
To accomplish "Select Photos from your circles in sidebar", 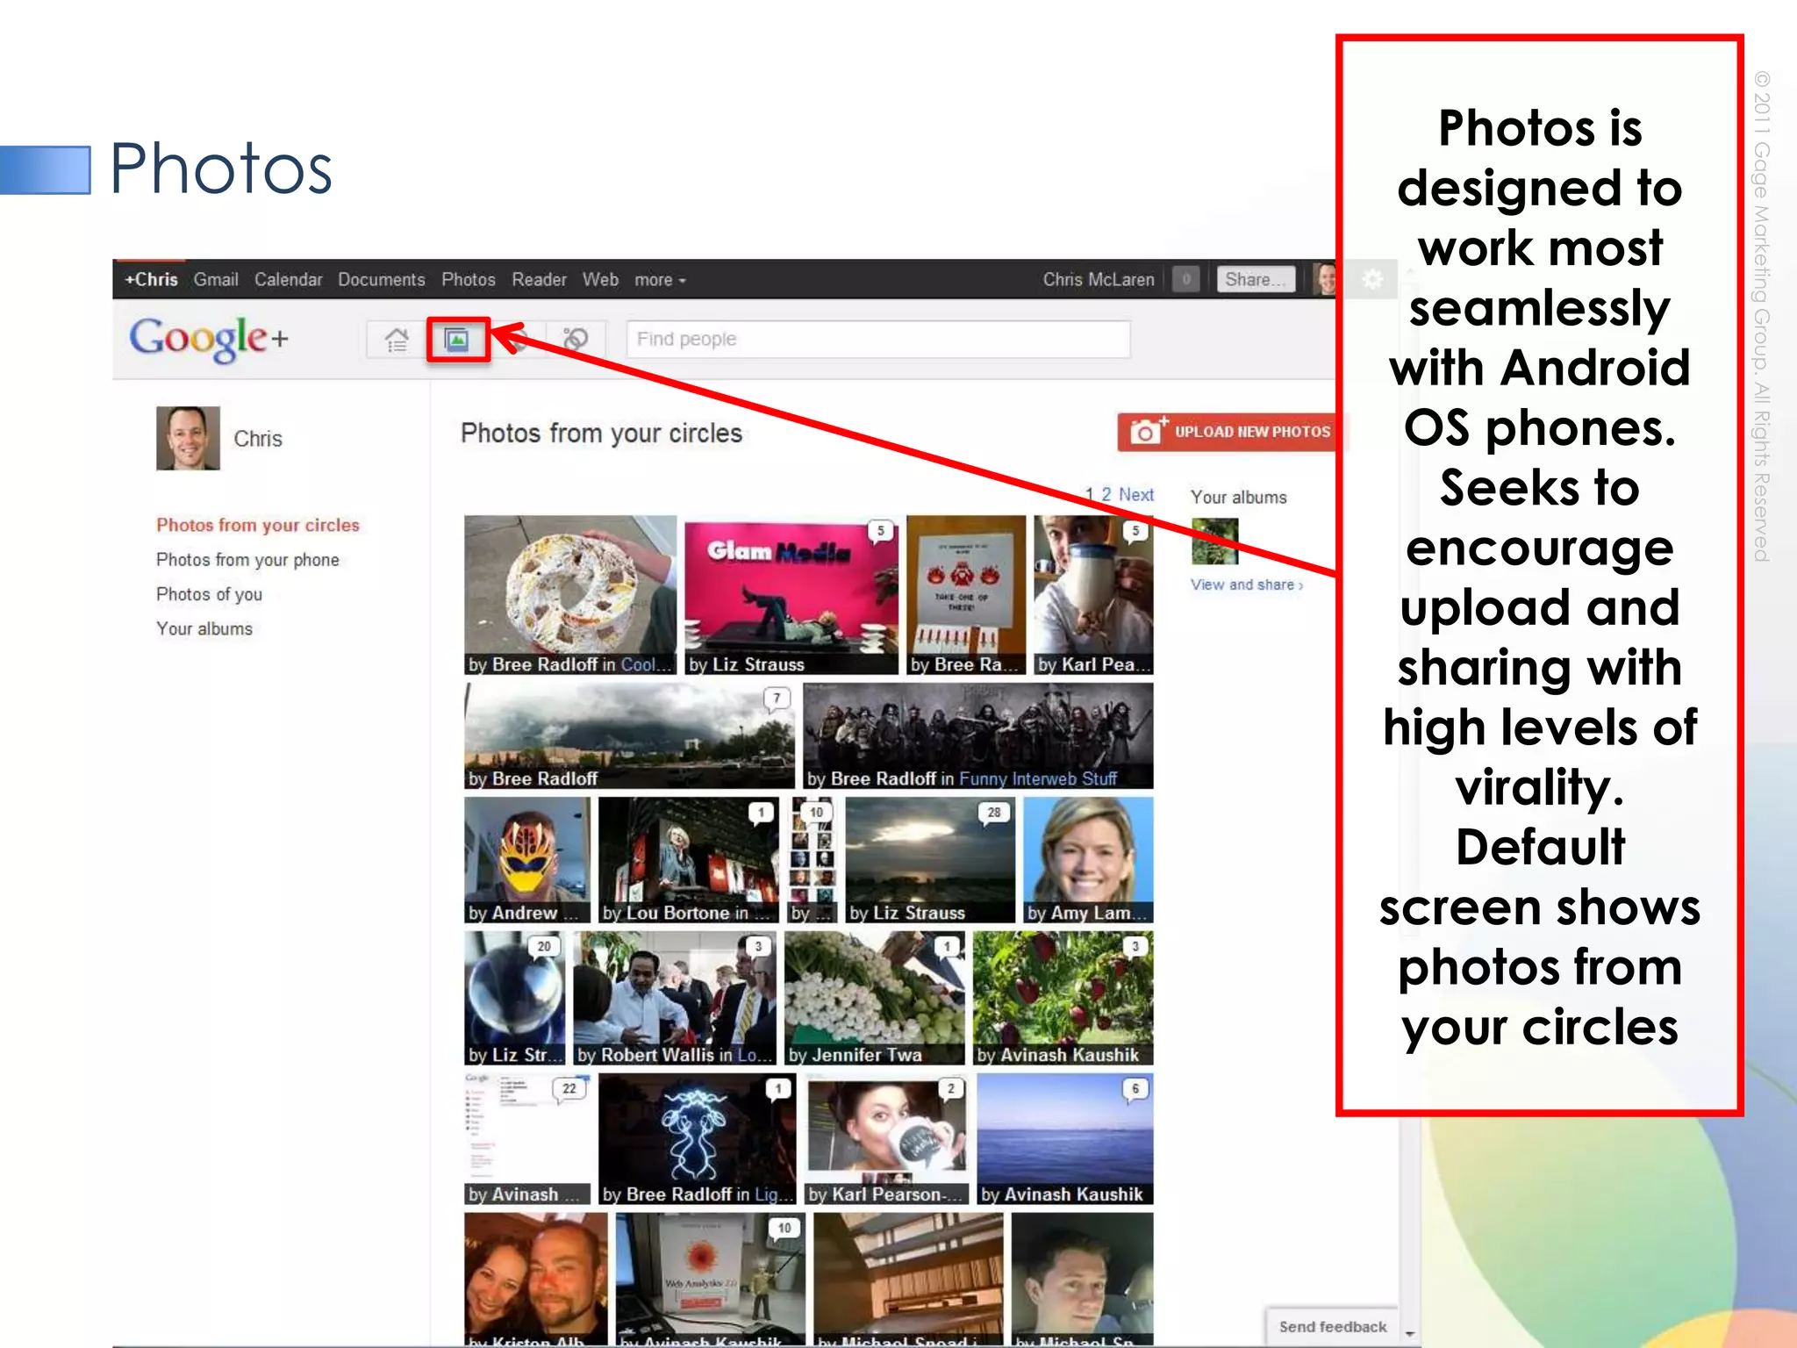I will pos(258,525).
